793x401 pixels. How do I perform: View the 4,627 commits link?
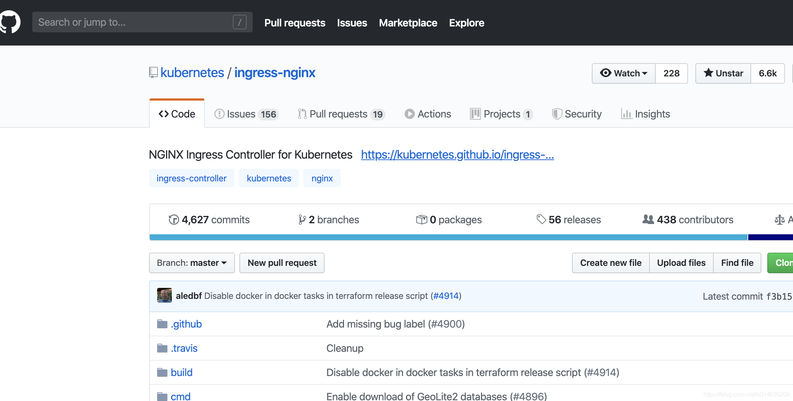point(209,220)
